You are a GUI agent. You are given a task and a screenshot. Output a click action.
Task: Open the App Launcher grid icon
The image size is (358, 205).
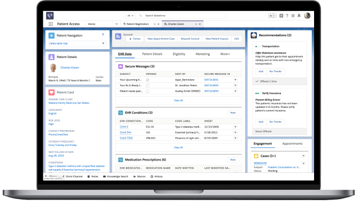(50, 24)
